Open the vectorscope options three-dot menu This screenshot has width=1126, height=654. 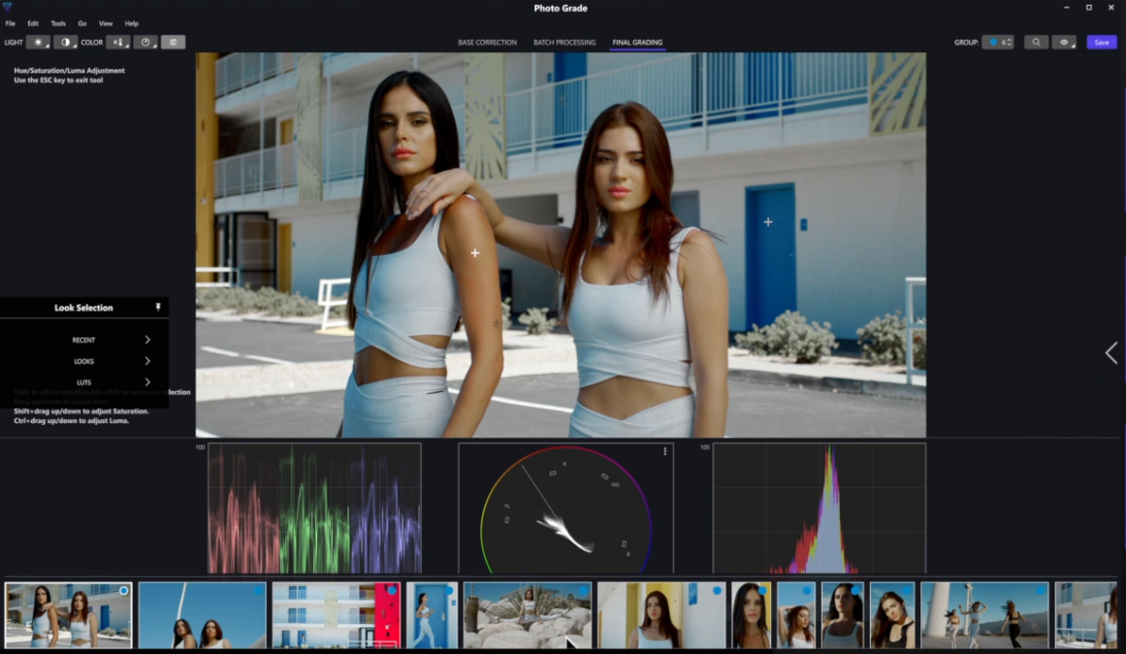point(665,451)
